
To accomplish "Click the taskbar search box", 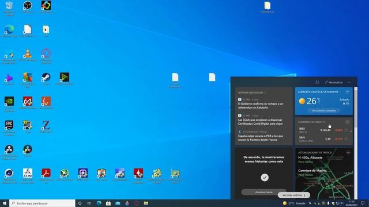I will coord(42,203).
